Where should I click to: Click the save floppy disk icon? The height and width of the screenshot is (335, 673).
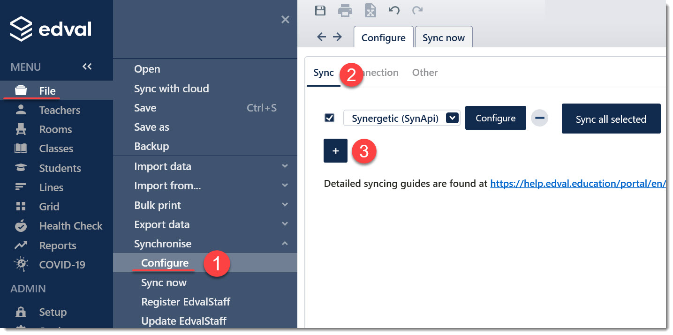[x=320, y=10]
